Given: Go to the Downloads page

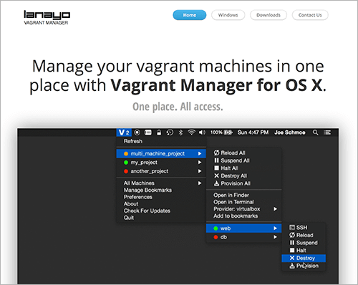Looking at the screenshot, I should pos(268,15).
